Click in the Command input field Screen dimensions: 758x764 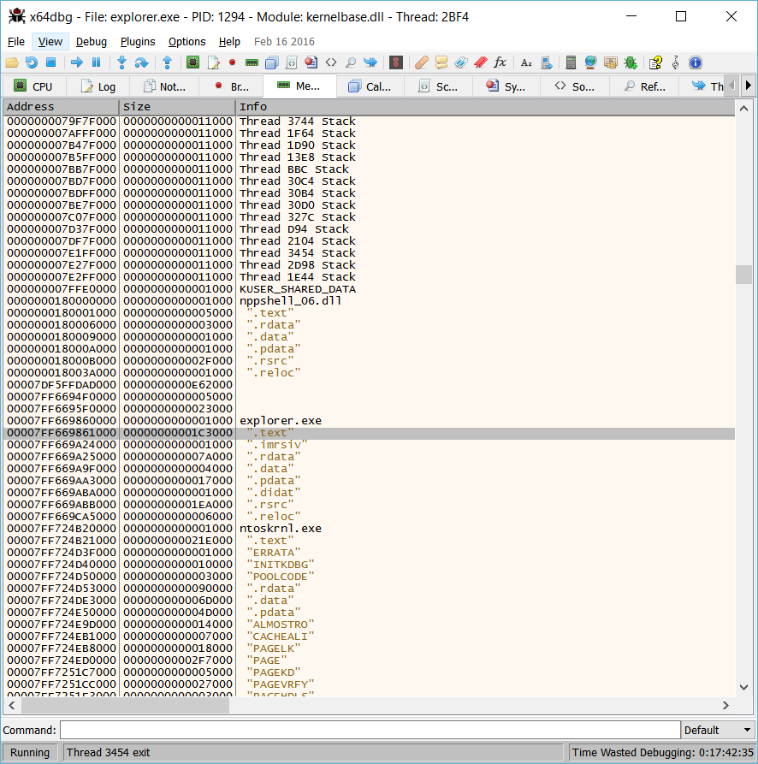(370, 730)
